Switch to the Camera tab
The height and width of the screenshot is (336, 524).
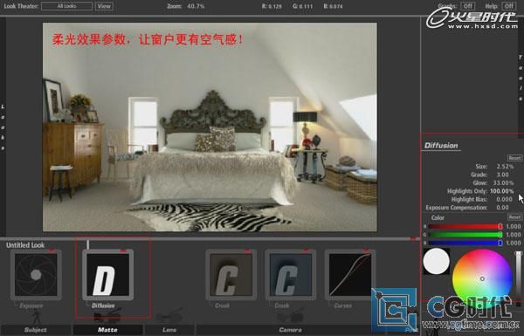tap(291, 330)
